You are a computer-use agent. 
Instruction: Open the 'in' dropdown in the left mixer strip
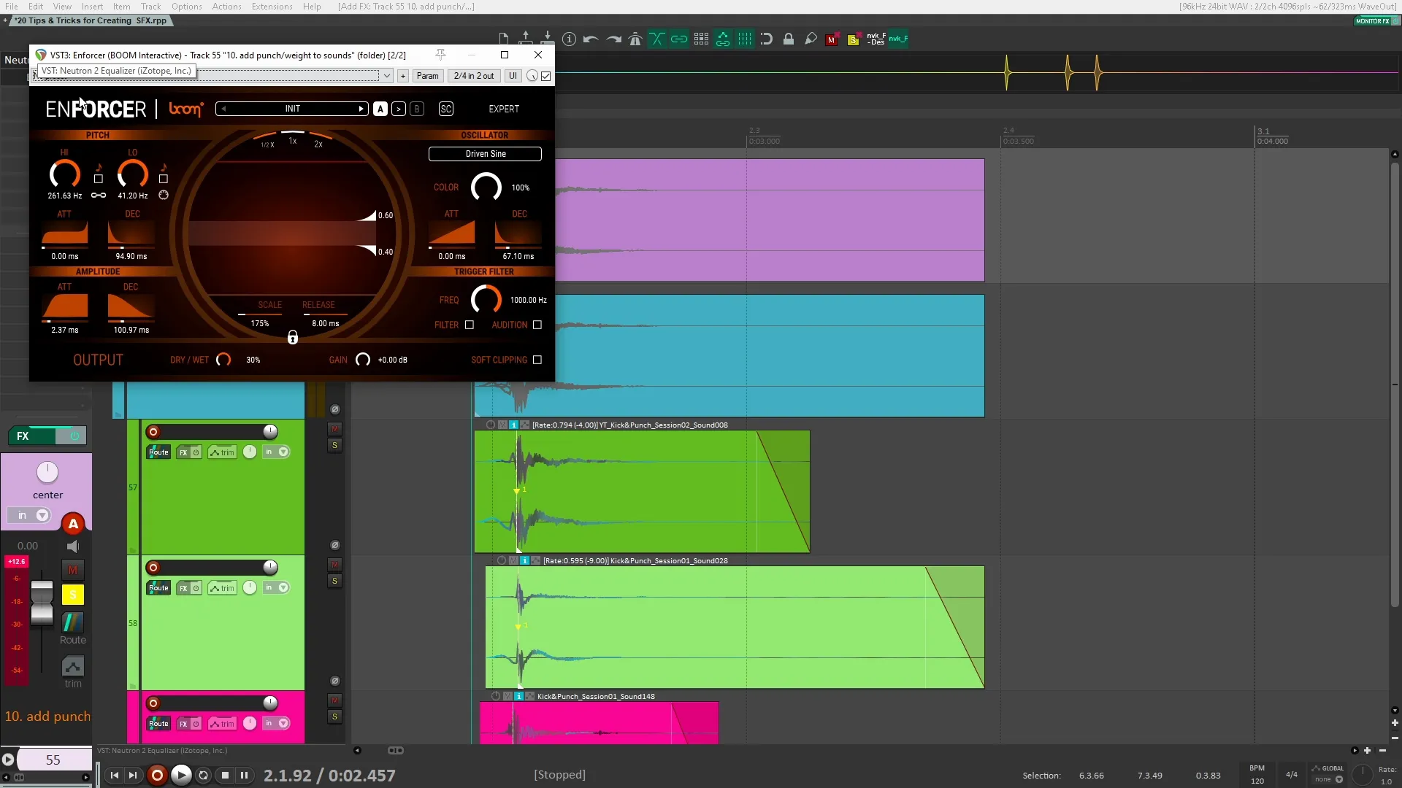30,516
